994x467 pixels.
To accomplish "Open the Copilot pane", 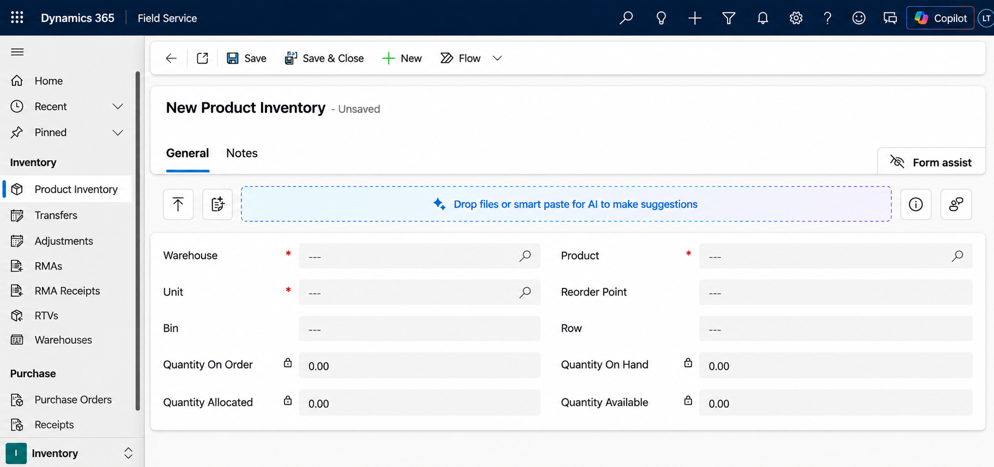I will coord(940,18).
